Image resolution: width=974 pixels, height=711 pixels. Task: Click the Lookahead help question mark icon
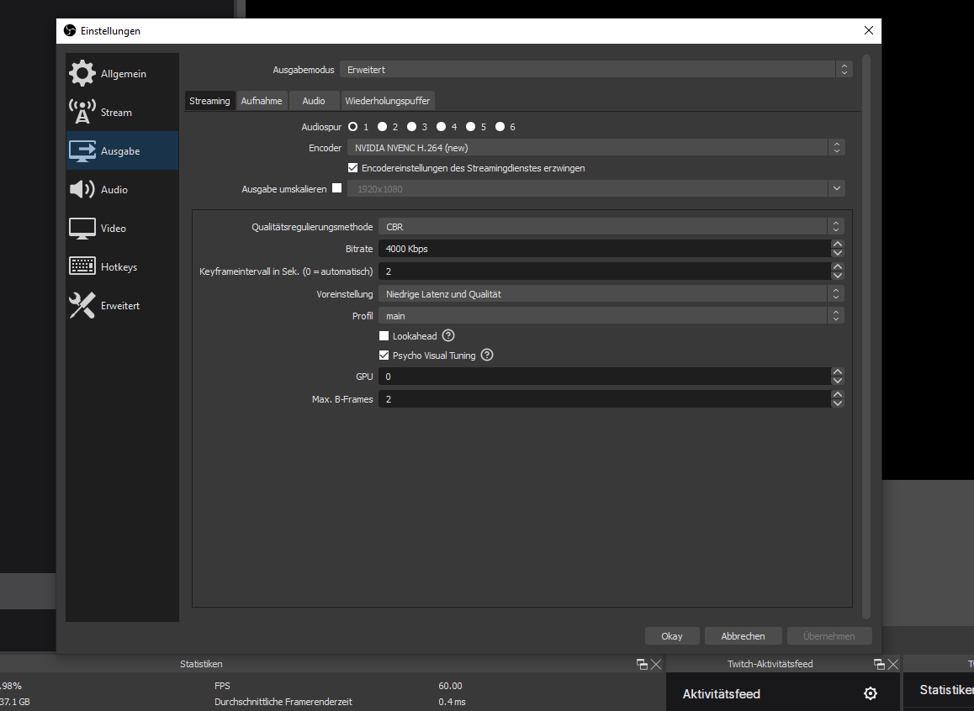pyautogui.click(x=448, y=336)
